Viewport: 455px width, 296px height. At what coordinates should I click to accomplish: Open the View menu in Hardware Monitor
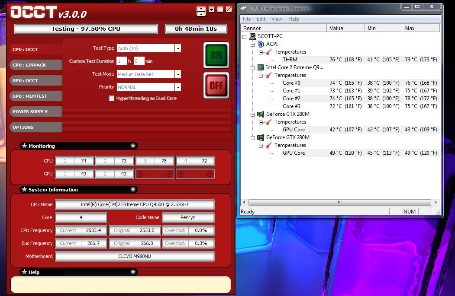pyautogui.click(x=277, y=19)
